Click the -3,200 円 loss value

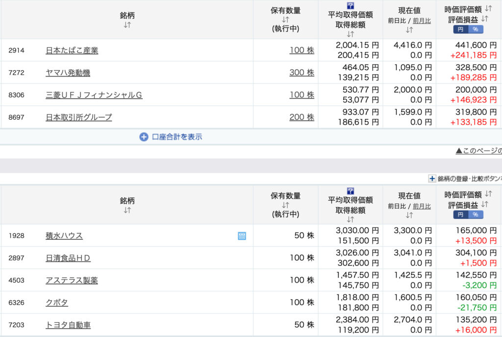pos(479,285)
